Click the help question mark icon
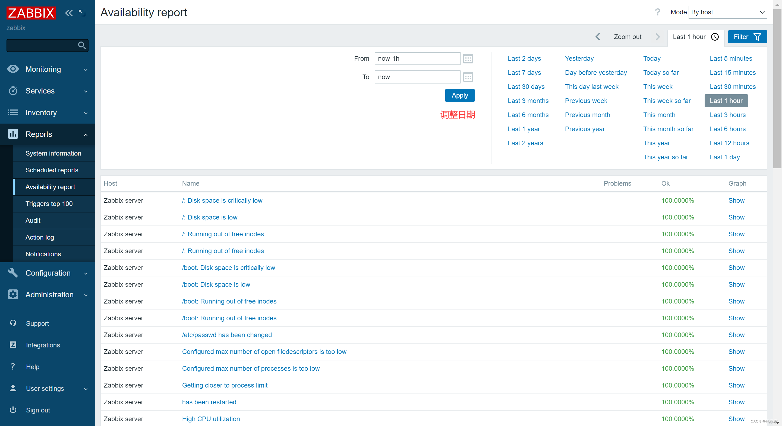The height and width of the screenshot is (426, 782). [658, 12]
